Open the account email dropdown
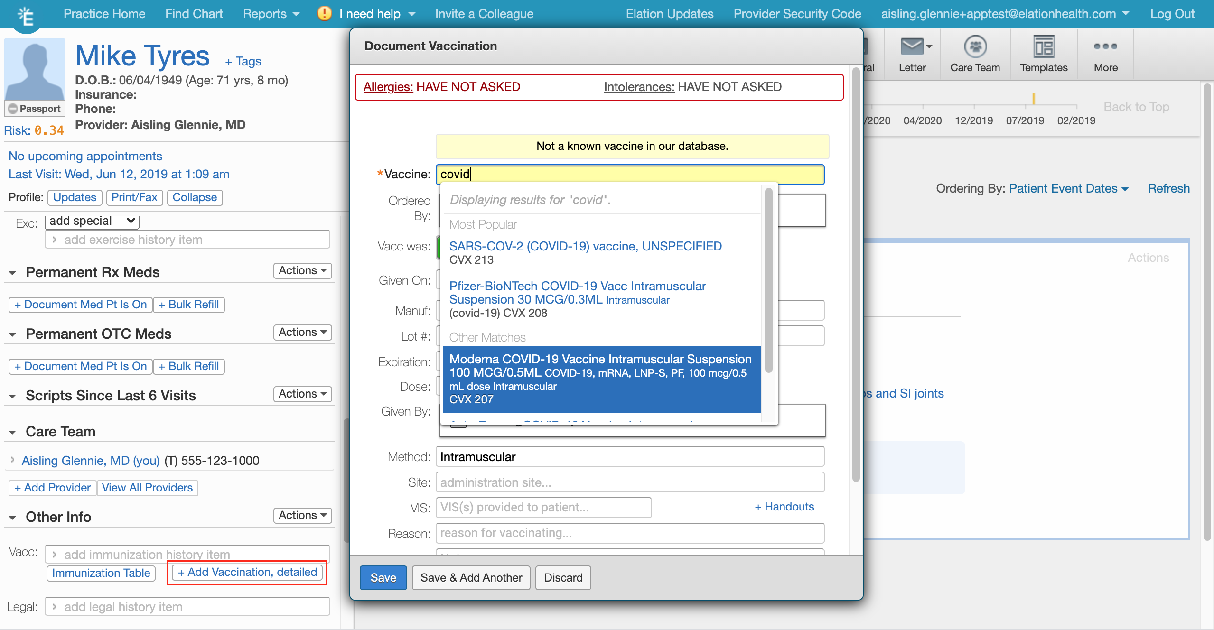Viewport: 1214px width, 630px height. click(1005, 14)
